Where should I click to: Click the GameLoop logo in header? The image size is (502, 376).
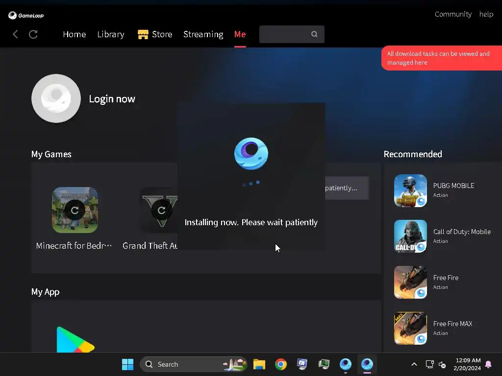[x=26, y=15]
